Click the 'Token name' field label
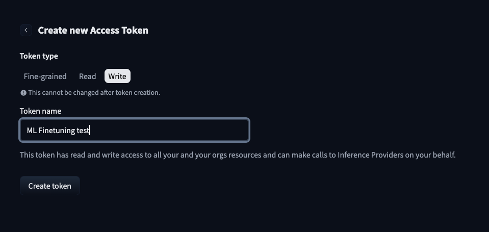Image resolution: width=489 pixels, height=232 pixels. 40,111
